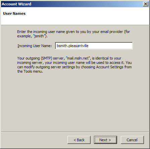150x149 pixels.
Task: Click the empty gray dialog body area
Action: tap(75, 101)
